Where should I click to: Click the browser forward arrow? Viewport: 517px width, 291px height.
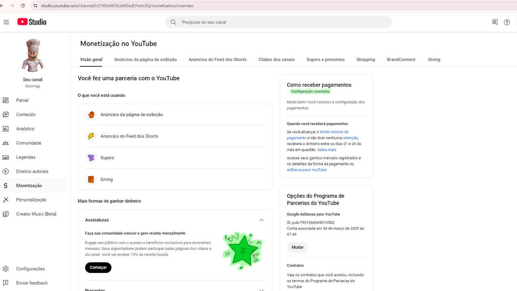(12, 6)
